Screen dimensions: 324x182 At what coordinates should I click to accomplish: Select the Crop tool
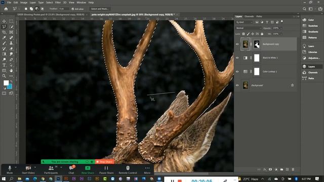4,32
